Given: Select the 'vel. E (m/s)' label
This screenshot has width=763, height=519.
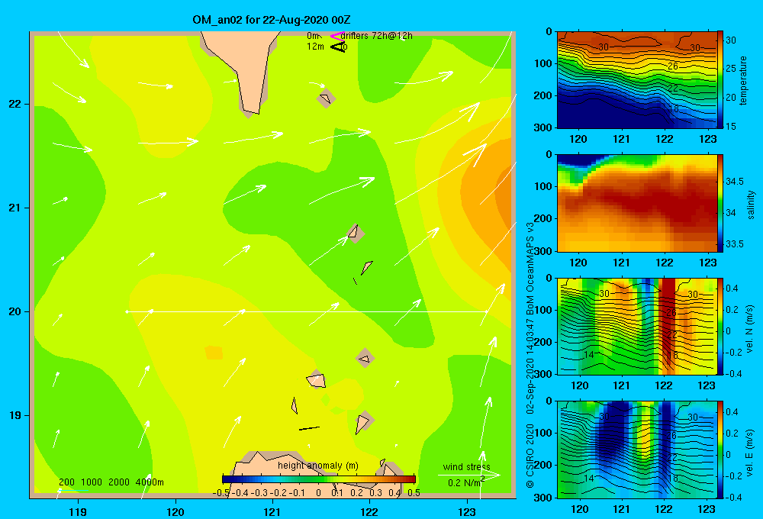Looking at the screenshot, I should [750, 452].
